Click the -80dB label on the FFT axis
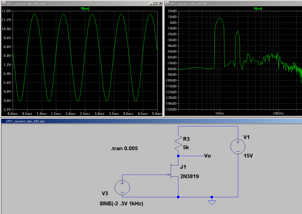This screenshot has height=214, width=302. [171, 69]
